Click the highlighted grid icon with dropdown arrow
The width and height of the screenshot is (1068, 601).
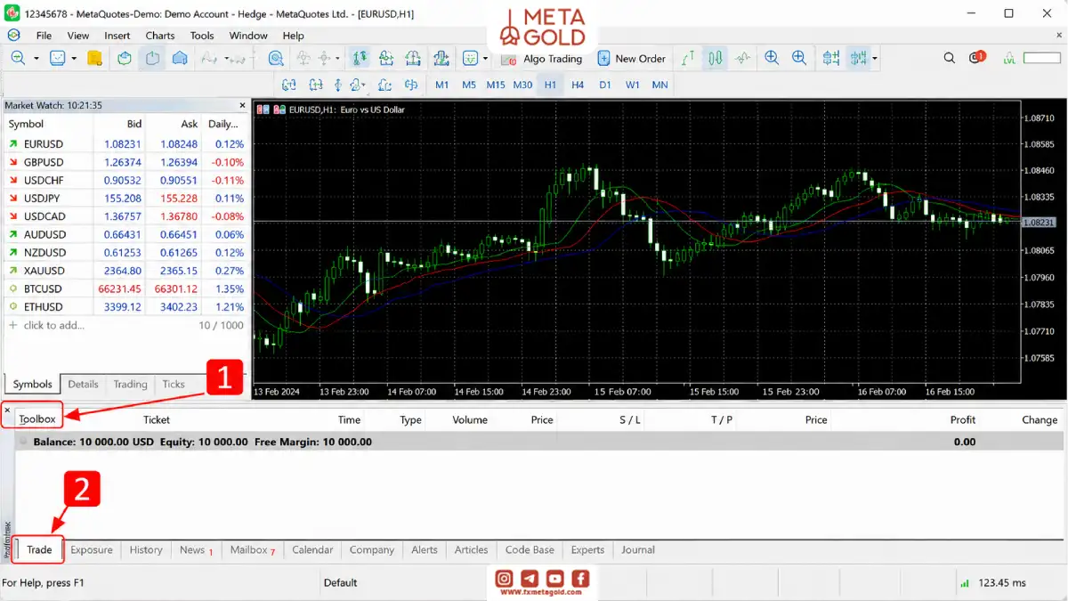[858, 58]
